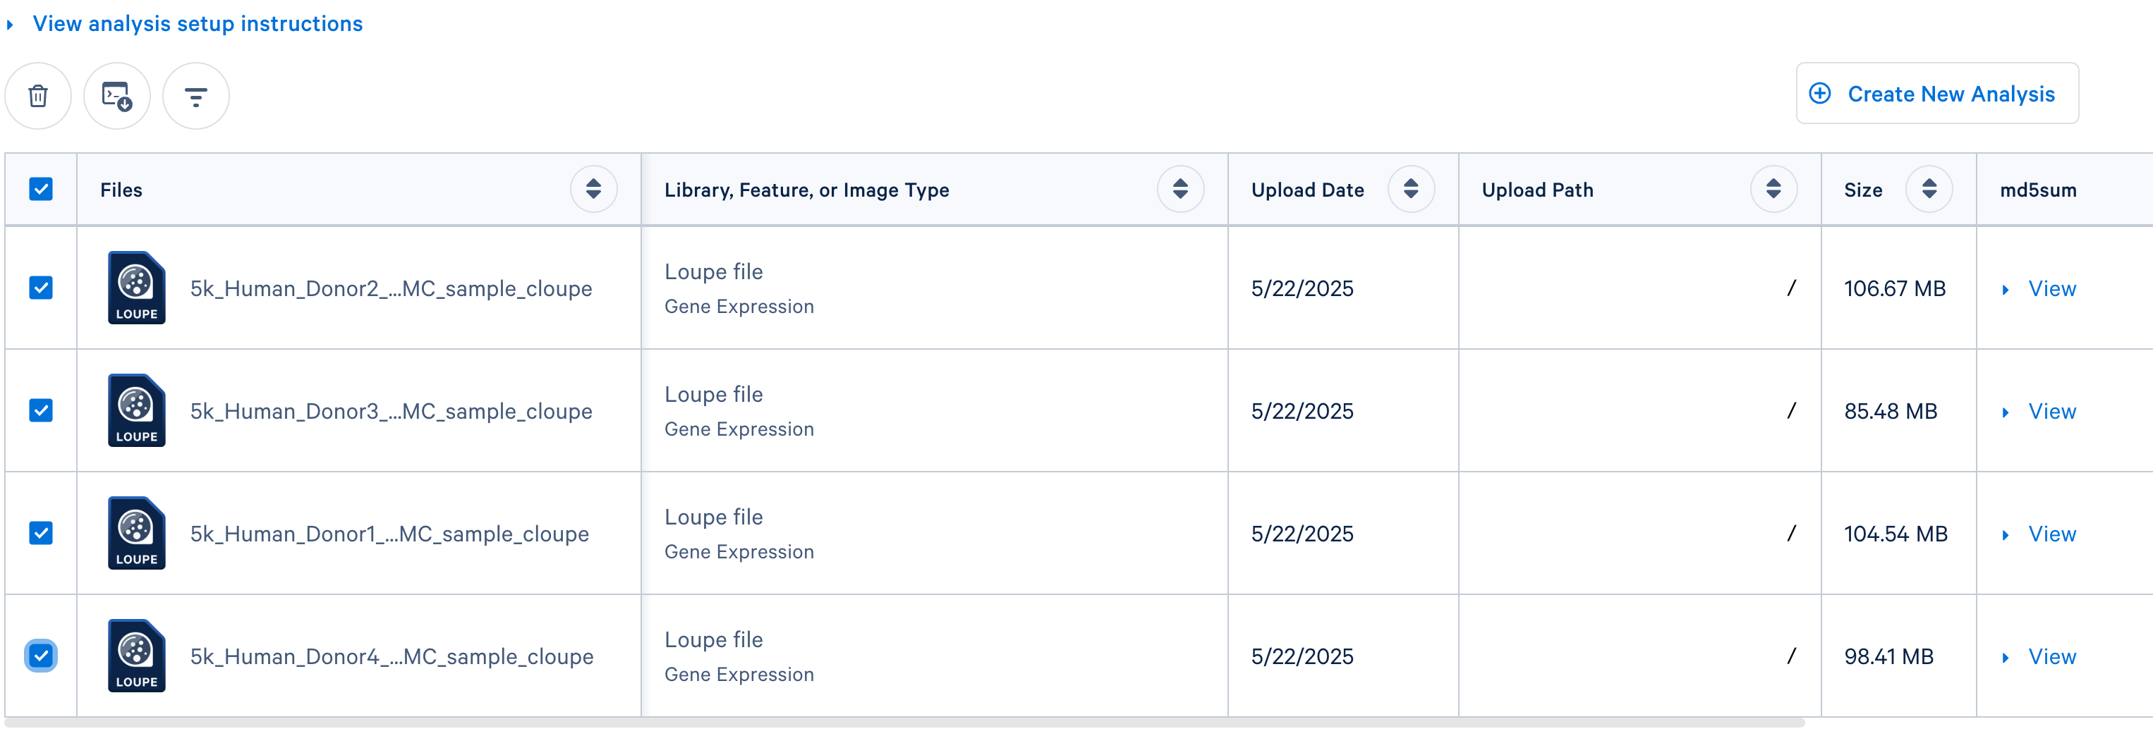The image size is (2153, 736).
Task: Click the trash delete icon
Action: pyautogui.click(x=37, y=96)
